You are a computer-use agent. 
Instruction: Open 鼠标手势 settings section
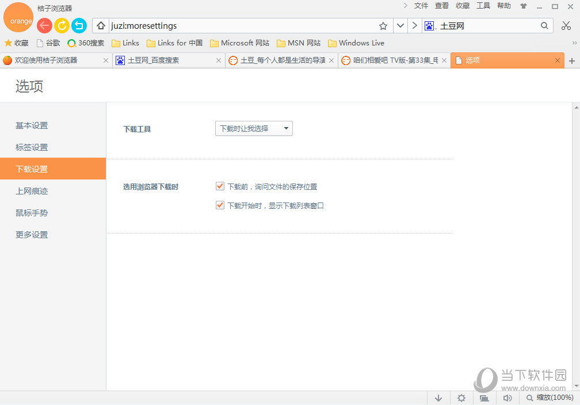[x=31, y=212]
